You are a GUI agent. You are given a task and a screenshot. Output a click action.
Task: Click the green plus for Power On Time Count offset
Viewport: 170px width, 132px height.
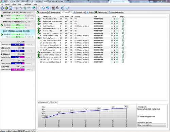coord(117,36)
